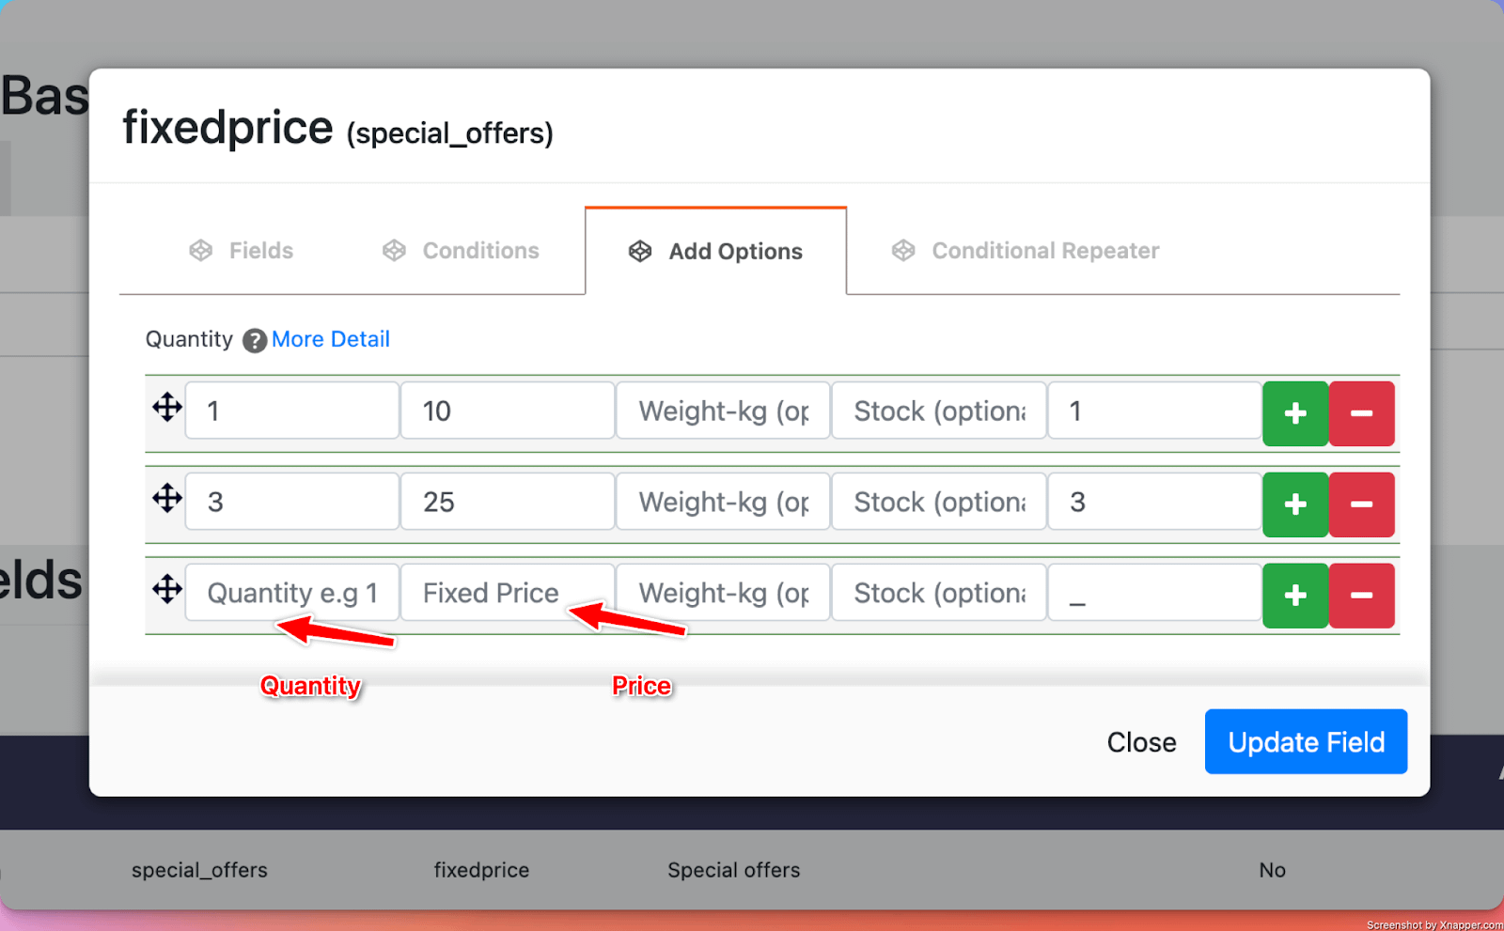The width and height of the screenshot is (1504, 931).
Task: Add a row after the first option
Action: [1294, 413]
